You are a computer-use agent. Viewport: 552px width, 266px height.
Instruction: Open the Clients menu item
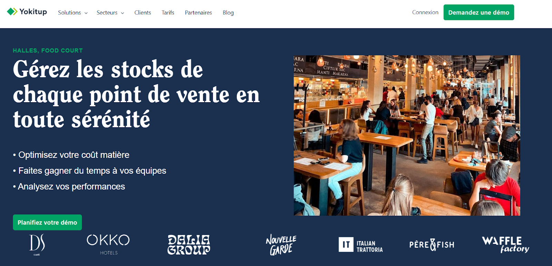(x=142, y=13)
